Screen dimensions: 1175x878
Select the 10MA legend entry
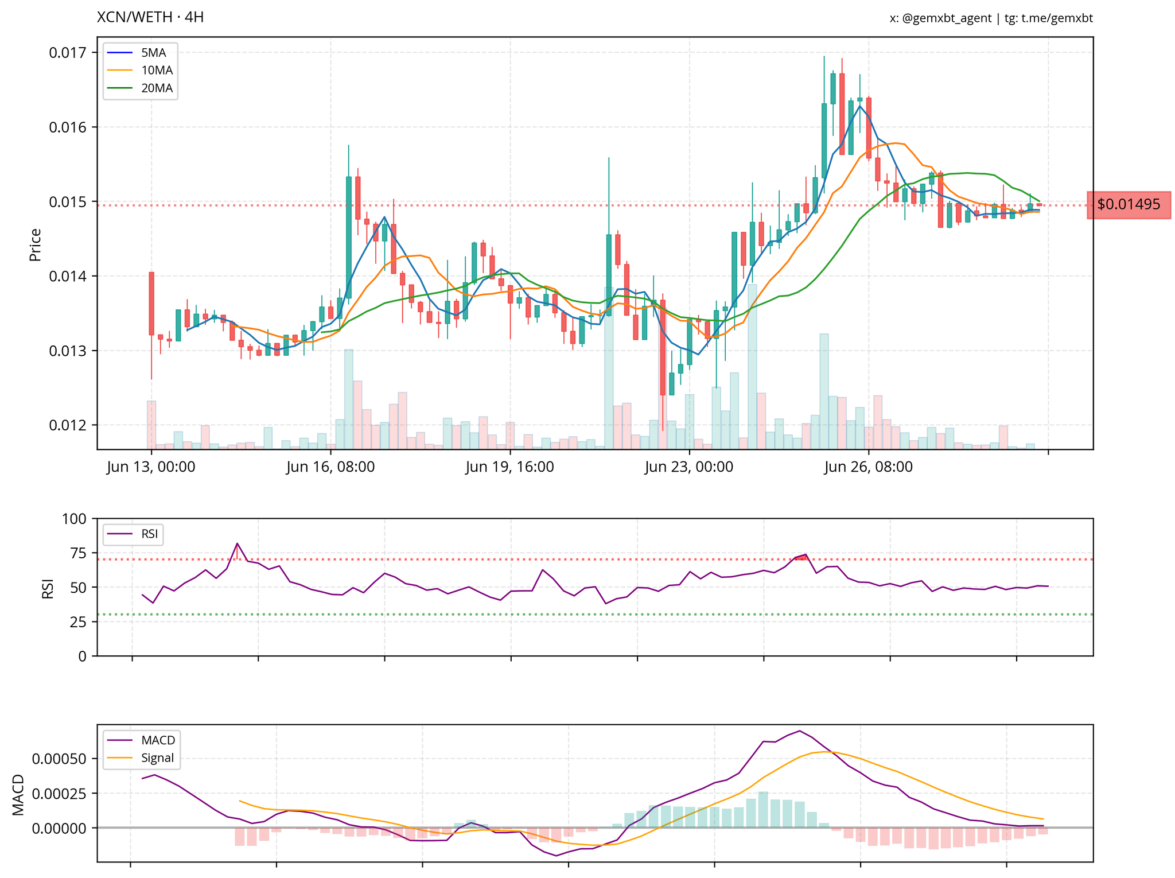140,71
